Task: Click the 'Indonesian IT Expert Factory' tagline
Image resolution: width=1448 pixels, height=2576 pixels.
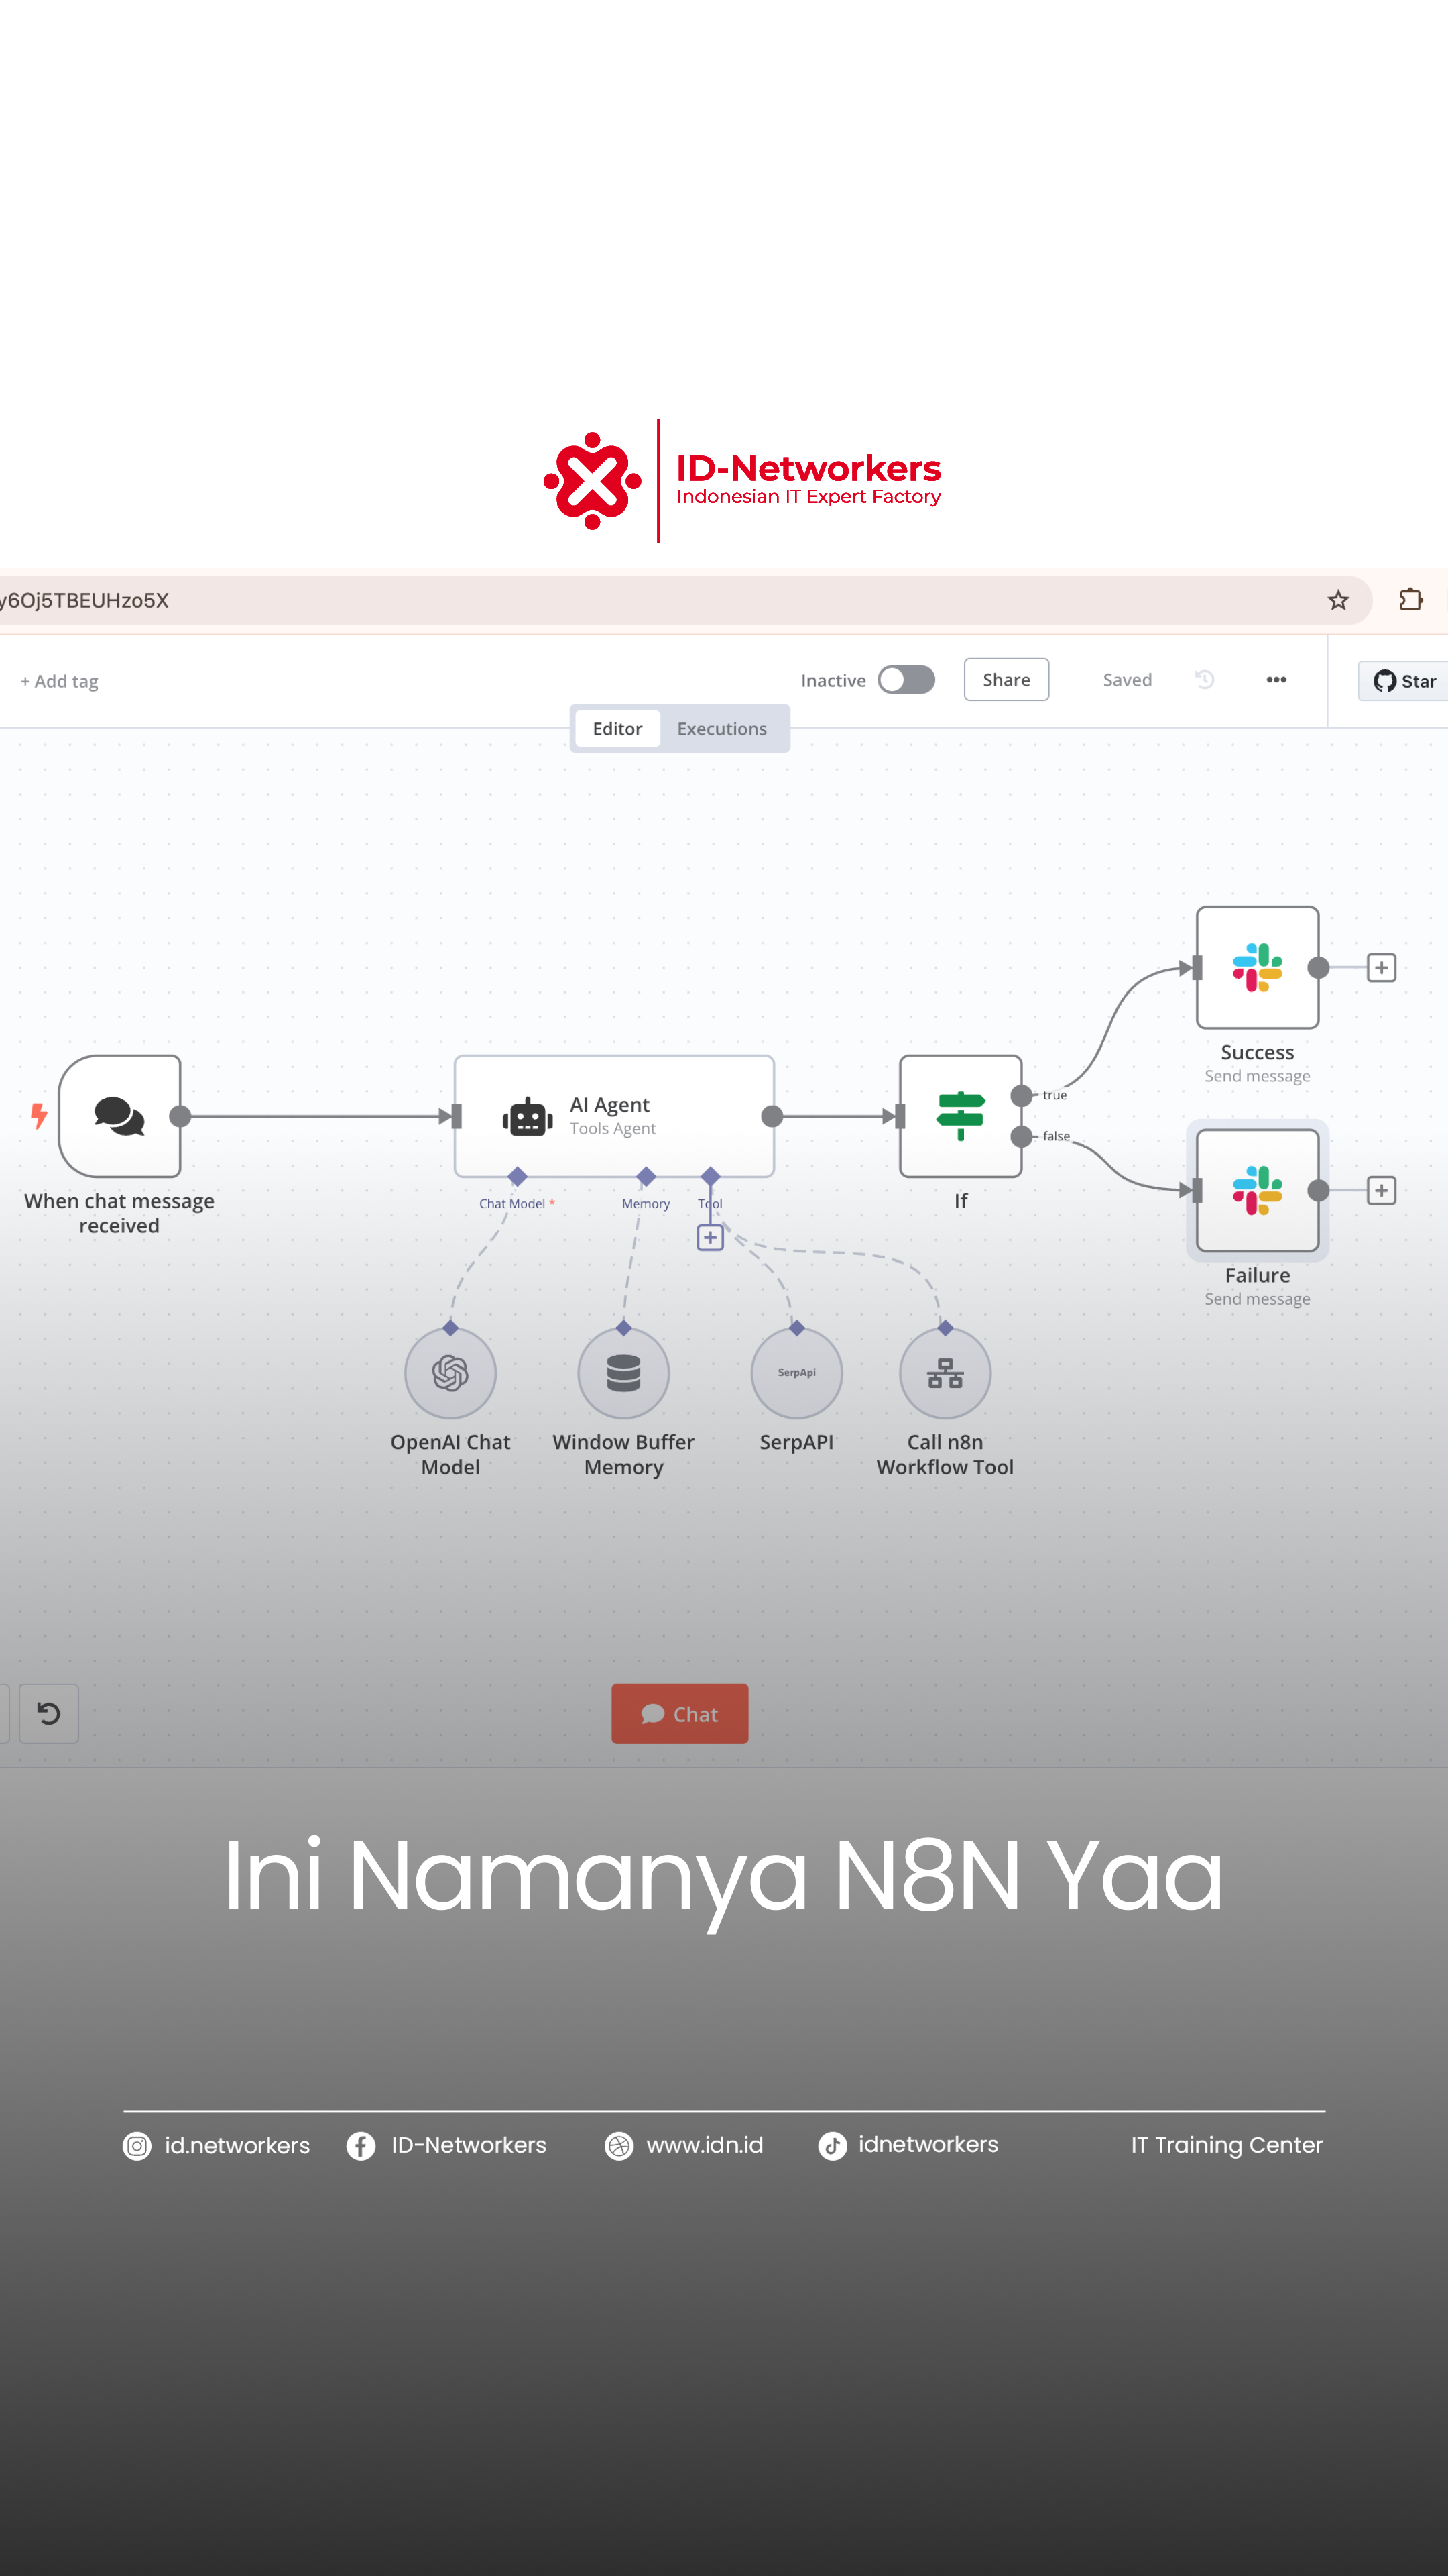Action: [808, 497]
